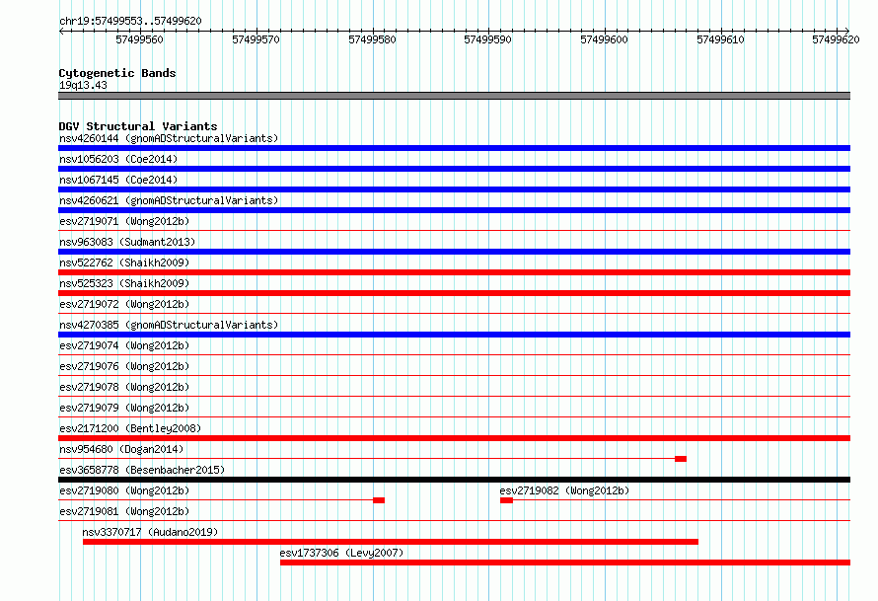Click the red start block of esv2719082
878x601 pixels.
tap(506, 500)
